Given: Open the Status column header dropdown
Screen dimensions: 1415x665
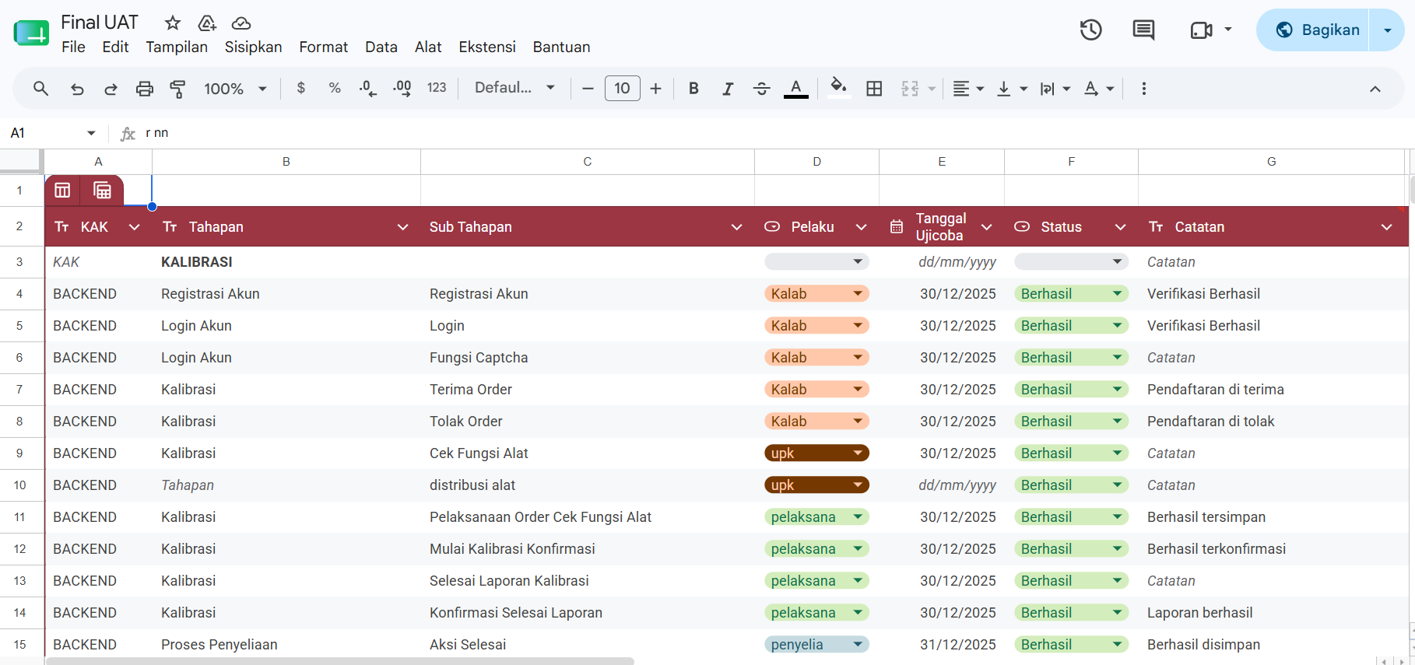Looking at the screenshot, I should click(x=1120, y=227).
